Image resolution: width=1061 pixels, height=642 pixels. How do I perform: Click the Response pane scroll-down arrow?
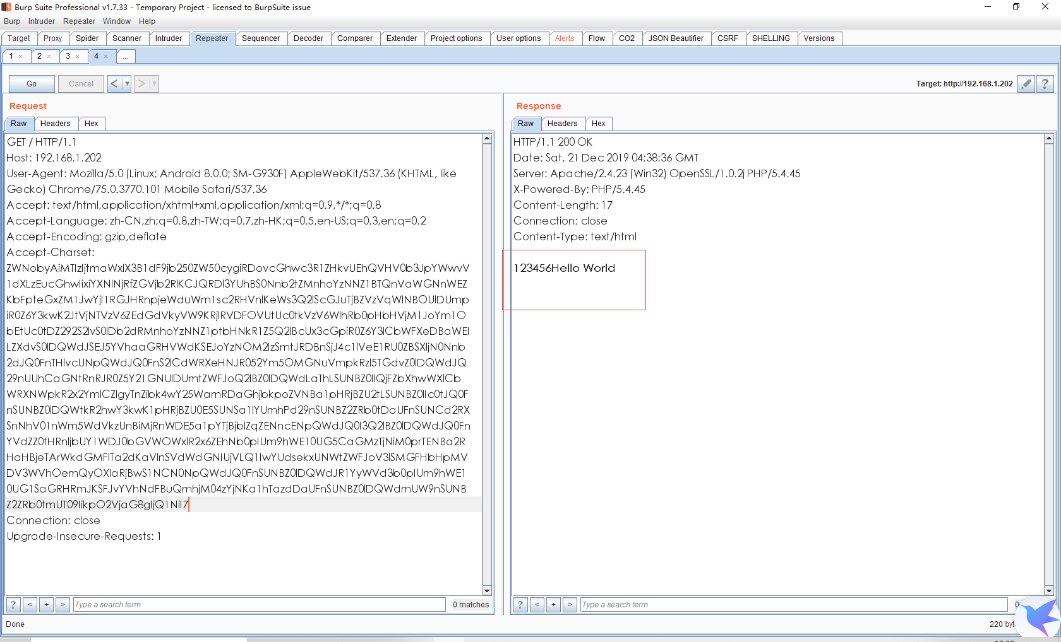pyautogui.click(x=1049, y=590)
